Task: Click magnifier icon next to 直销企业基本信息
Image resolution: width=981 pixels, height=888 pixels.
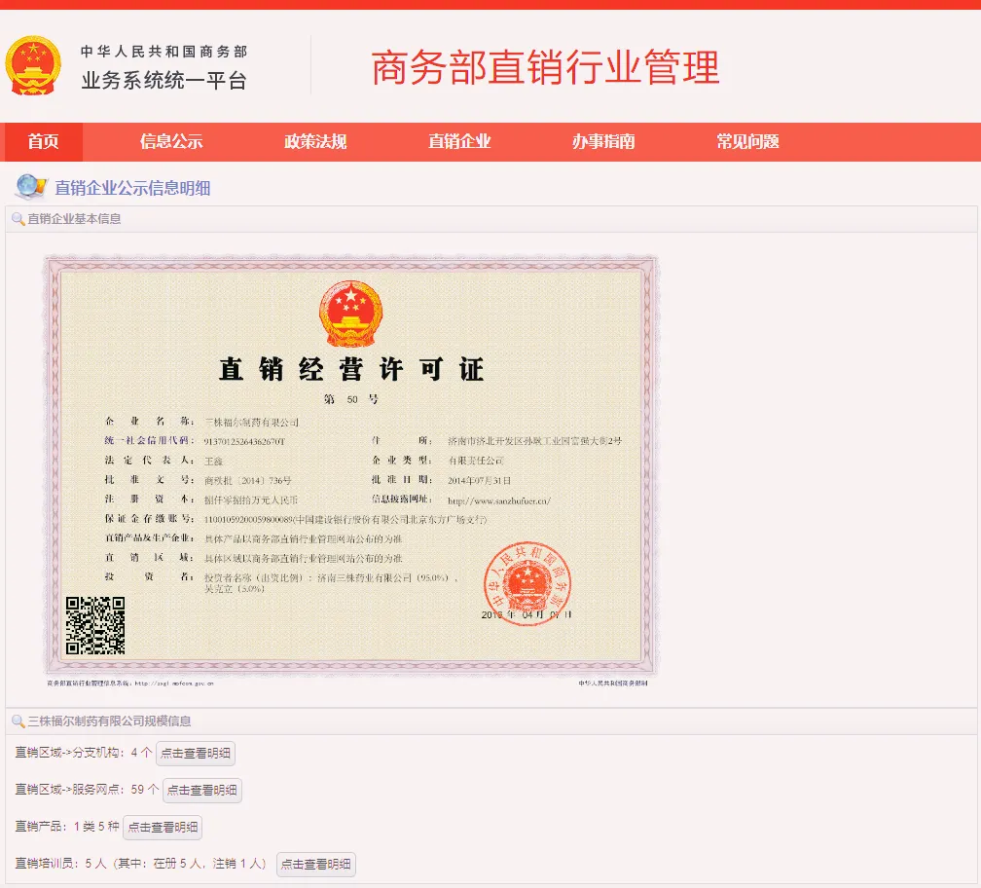Action: pos(18,220)
